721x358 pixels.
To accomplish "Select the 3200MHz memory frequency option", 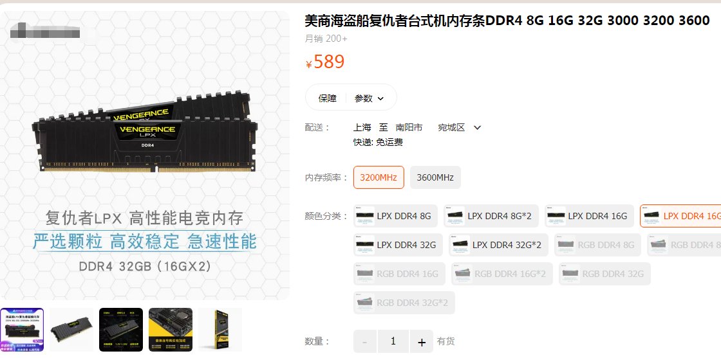I will point(379,177).
